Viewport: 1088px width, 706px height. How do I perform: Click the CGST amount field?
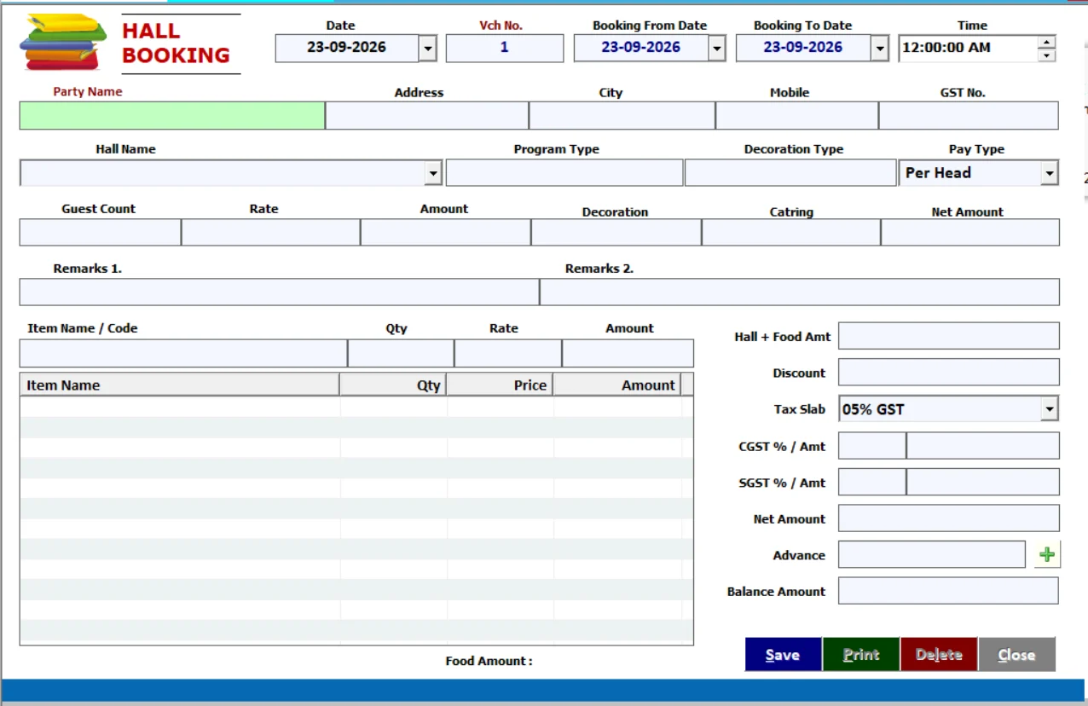[x=983, y=446]
